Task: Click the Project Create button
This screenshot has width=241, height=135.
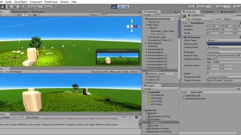Action: point(148,89)
